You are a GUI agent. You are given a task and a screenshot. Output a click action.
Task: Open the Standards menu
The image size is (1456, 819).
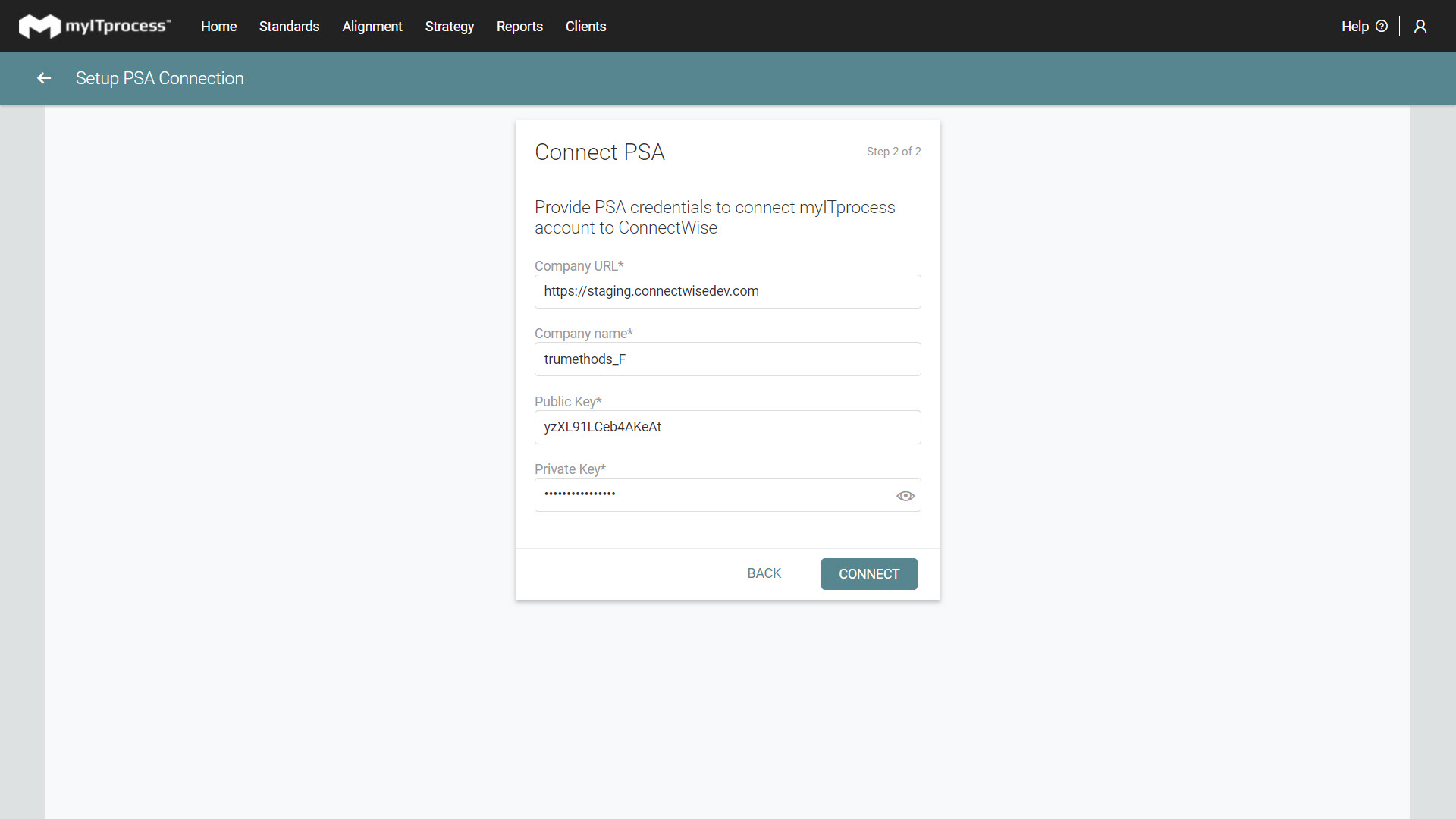(x=289, y=27)
